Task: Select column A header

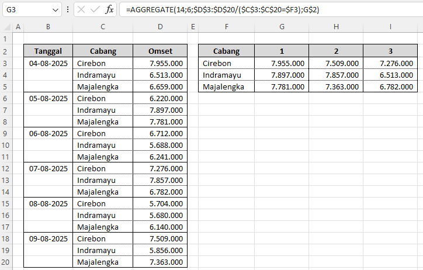Action: [18, 27]
